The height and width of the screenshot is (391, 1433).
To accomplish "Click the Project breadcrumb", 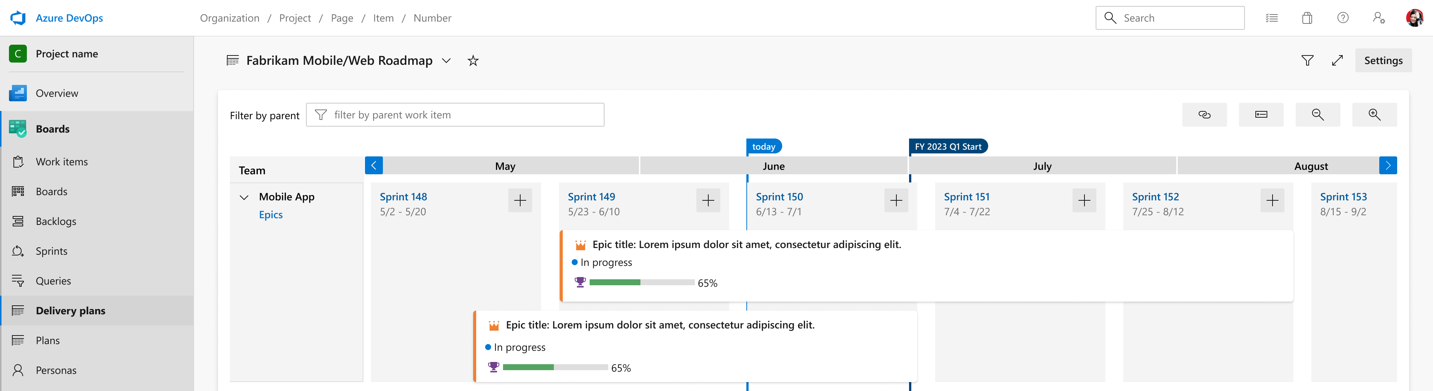I will 295,18.
